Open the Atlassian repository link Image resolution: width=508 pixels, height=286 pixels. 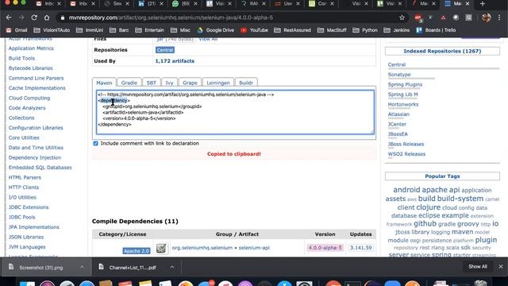click(398, 114)
